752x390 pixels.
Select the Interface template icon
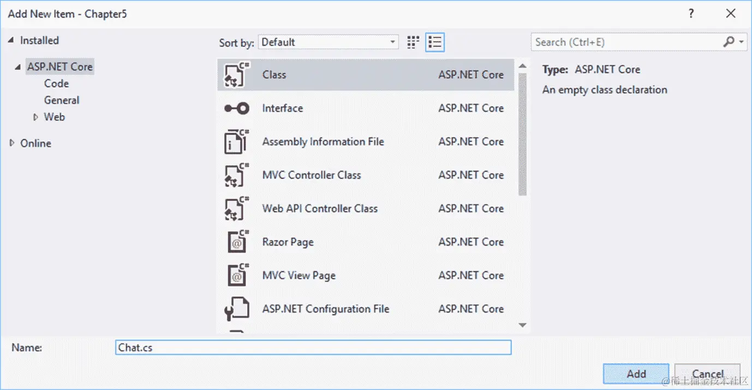[x=237, y=108]
